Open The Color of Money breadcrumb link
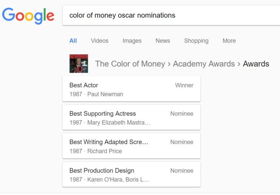This screenshot has width=280, height=195. tap(130, 64)
